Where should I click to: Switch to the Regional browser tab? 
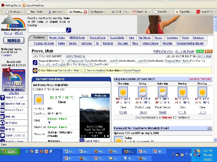click(x=99, y=12)
